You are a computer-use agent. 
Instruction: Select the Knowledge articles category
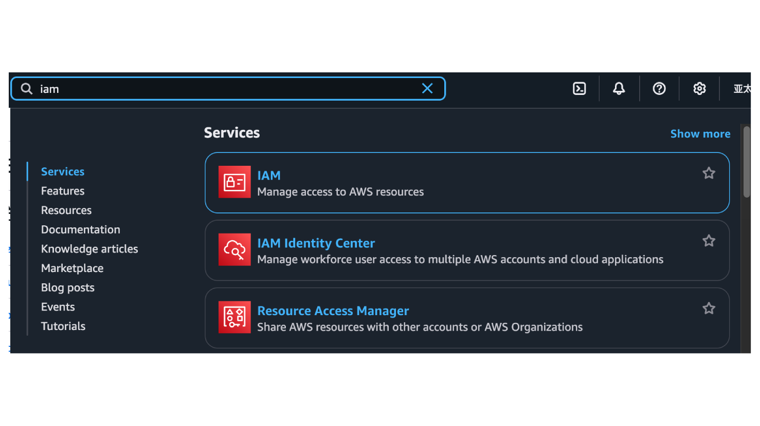(89, 249)
